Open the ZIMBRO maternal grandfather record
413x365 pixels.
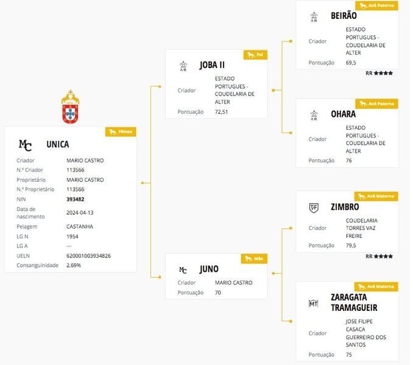pyautogui.click(x=344, y=207)
